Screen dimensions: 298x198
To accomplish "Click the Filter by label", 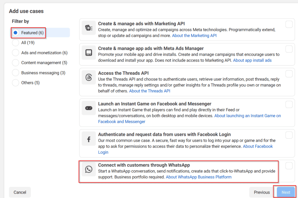I will [20, 21].
